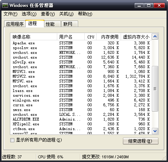Select the smss.exe process
The width and height of the screenshot is (168, 162).
pos(81,110)
